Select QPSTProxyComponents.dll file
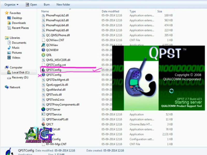 [63, 105]
